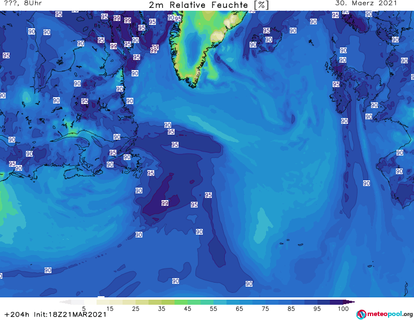This screenshot has height=320, width=414.
Task: Click the legend value '25'
Action: tap(136, 309)
